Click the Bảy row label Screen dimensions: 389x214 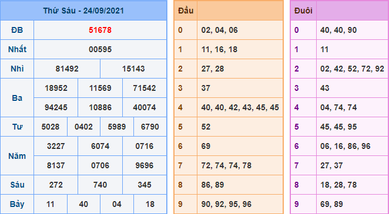click(x=17, y=205)
